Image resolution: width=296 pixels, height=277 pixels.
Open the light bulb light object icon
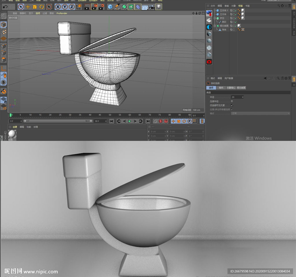pyautogui.click(x=159, y=7)
